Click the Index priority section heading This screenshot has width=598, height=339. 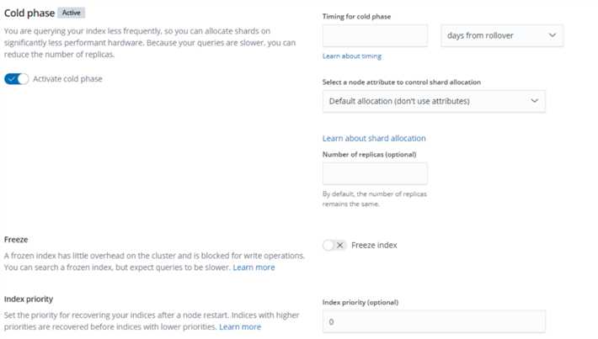(29, 299)
